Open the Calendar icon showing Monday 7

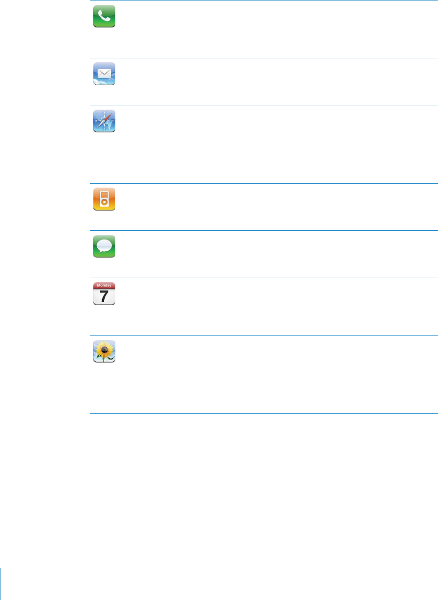[104, 294]
